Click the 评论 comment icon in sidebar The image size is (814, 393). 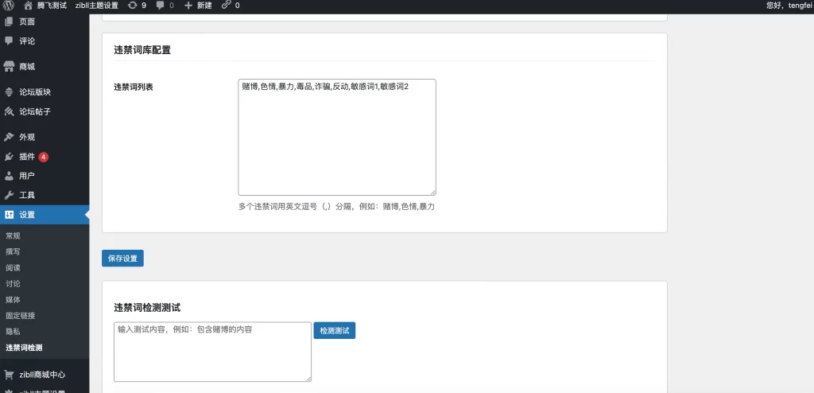click(x=9, y=41)
